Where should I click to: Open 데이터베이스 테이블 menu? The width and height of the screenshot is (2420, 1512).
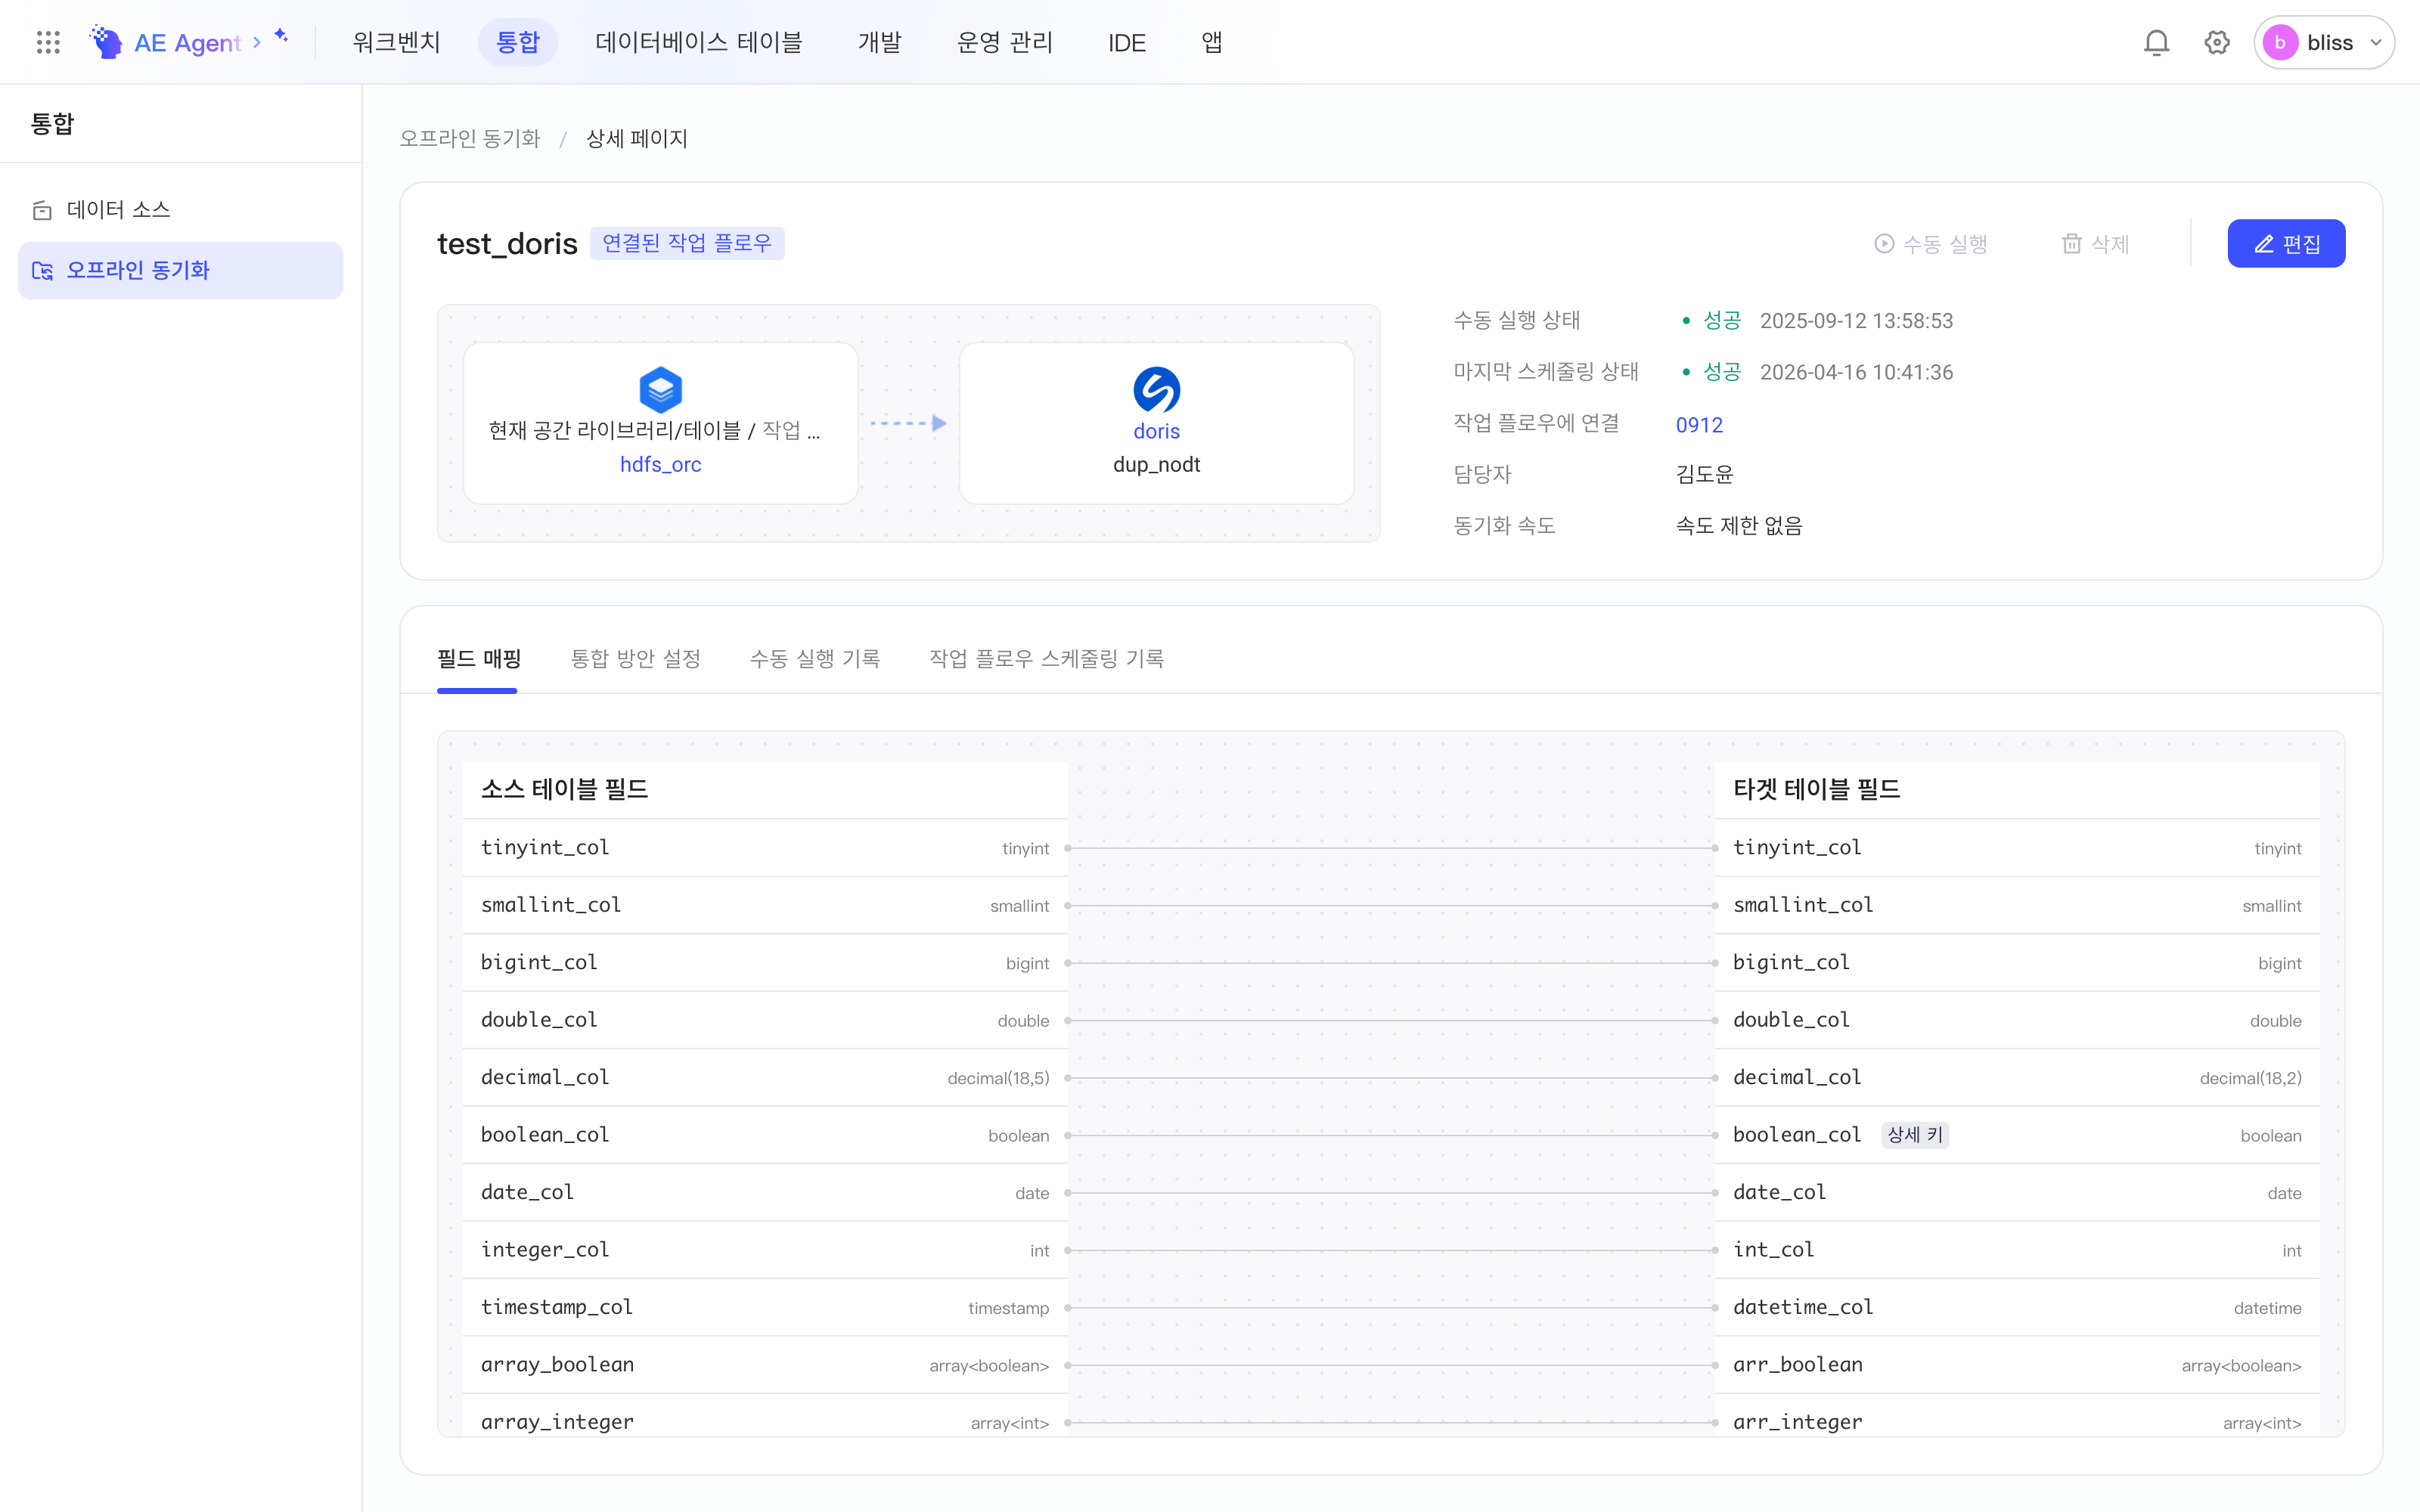pos(699,42)
